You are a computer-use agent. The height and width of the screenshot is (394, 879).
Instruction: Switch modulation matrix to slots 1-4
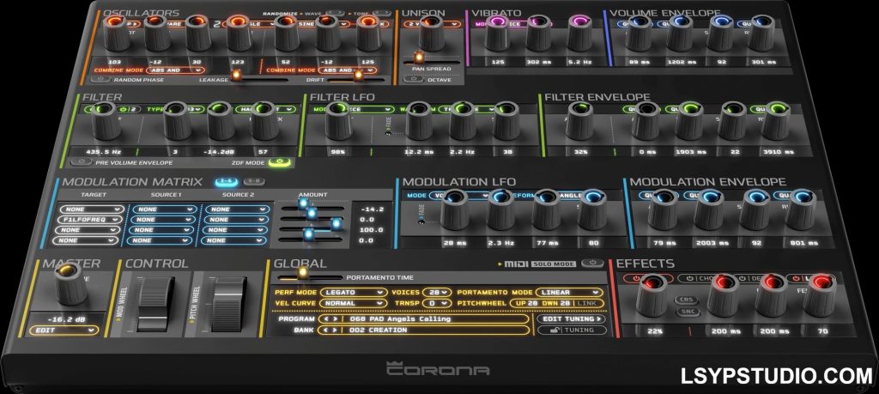coord(227,182)
